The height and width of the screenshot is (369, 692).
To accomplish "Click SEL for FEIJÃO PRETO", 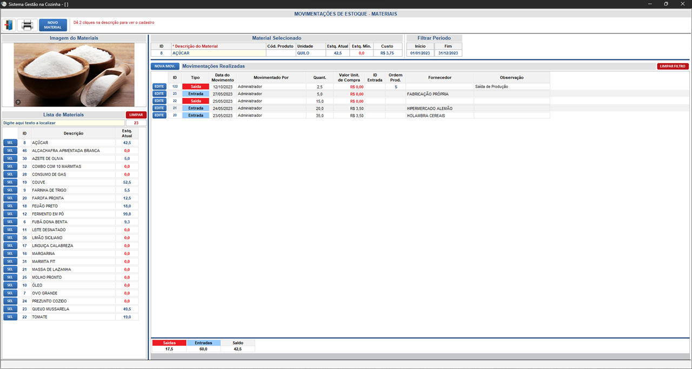I will [10, 206].
